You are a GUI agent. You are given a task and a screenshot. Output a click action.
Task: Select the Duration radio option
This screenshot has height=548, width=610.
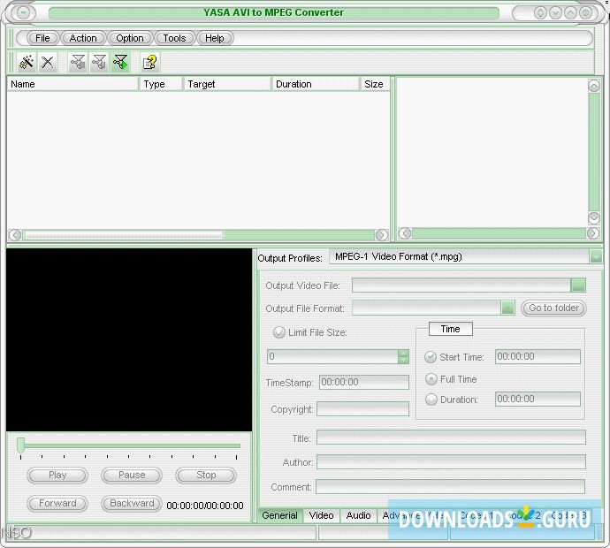[431, 400]
